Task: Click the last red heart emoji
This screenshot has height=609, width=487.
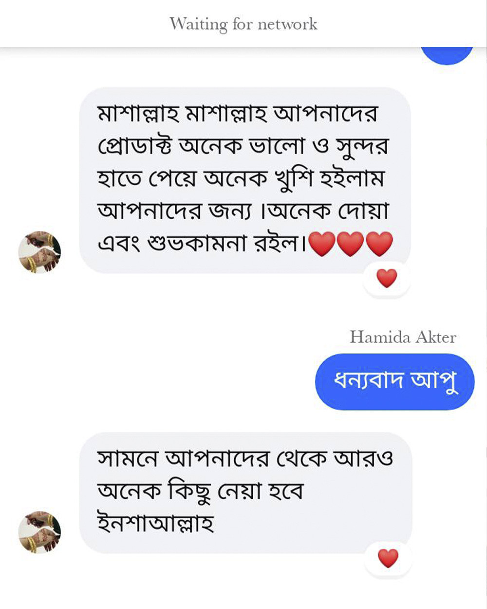Action: [379, 245]
